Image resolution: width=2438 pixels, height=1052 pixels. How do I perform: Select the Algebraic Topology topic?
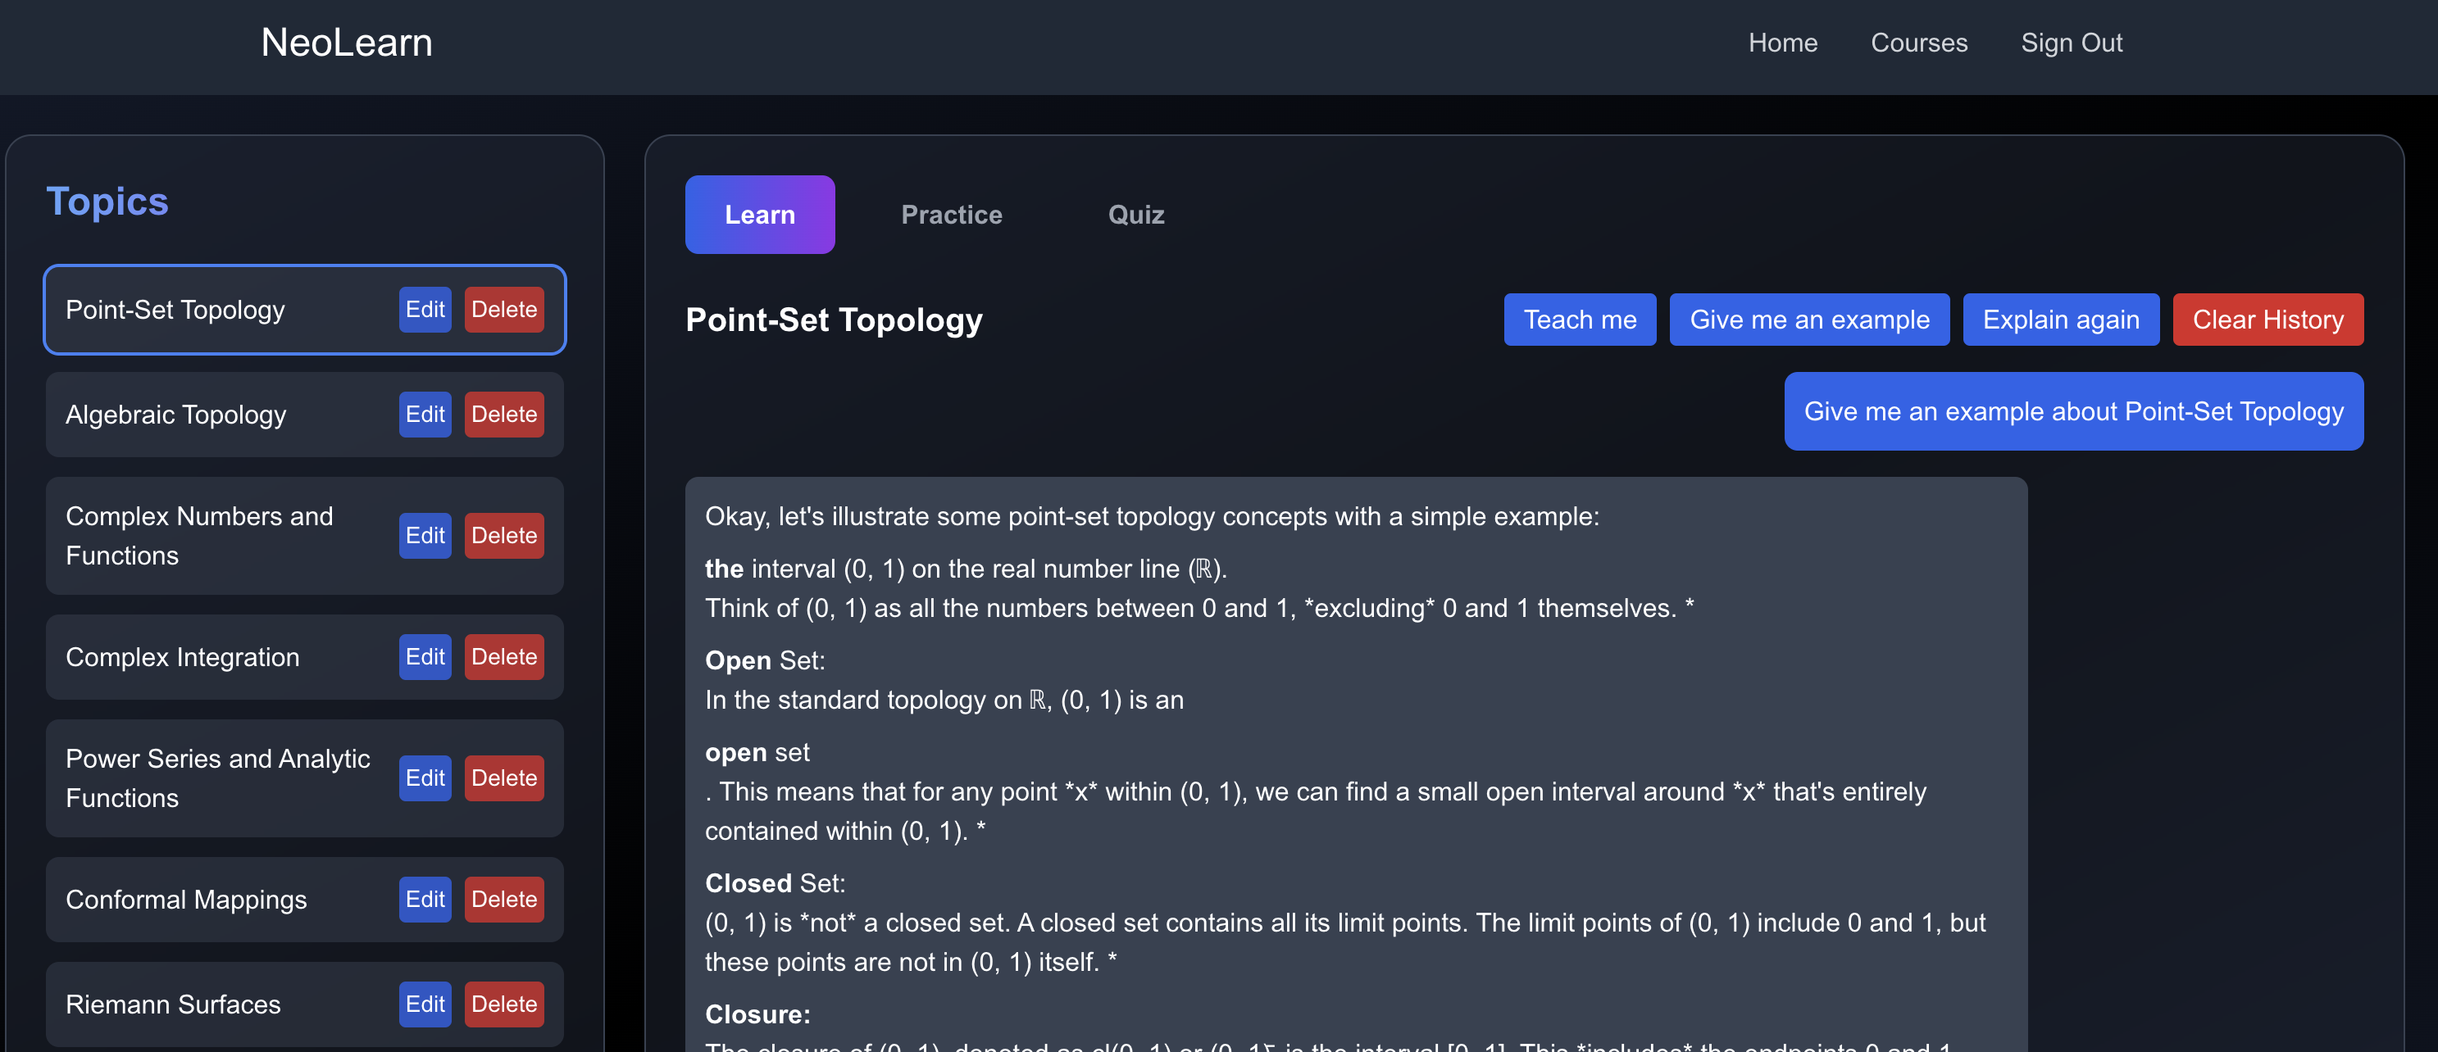coord(176,415)
